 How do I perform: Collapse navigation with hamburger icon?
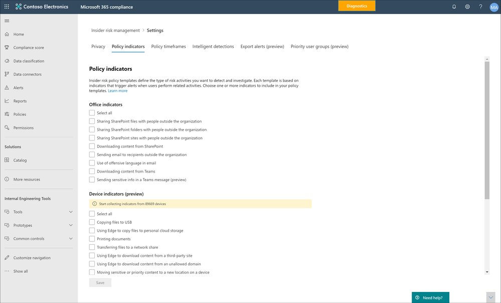pyautogui.click(x=7, y=21)
